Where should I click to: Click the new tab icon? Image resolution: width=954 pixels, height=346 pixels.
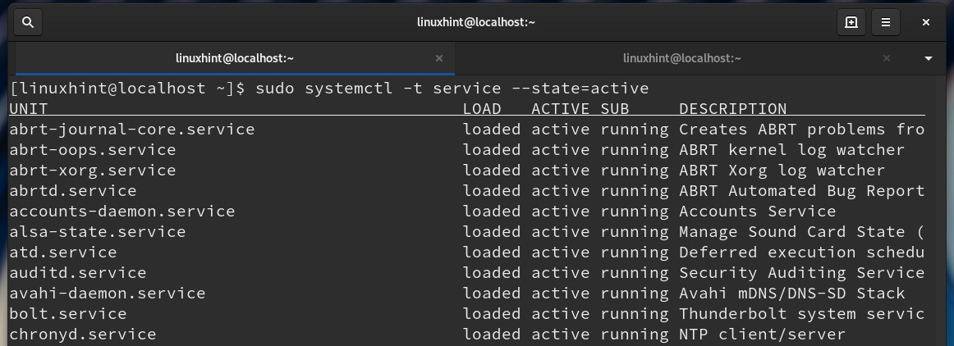click(851, 23)
